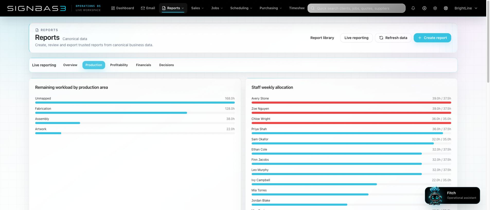
Task: Click the '128.0h' Fabrication value
Action: click(230, 109)
